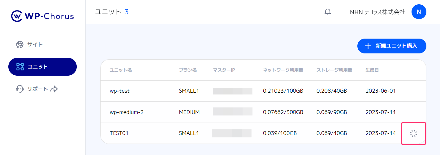
Task: Click the loading spinner in TEST01 row
Action: pyautogui.click(x=413, y=133)
